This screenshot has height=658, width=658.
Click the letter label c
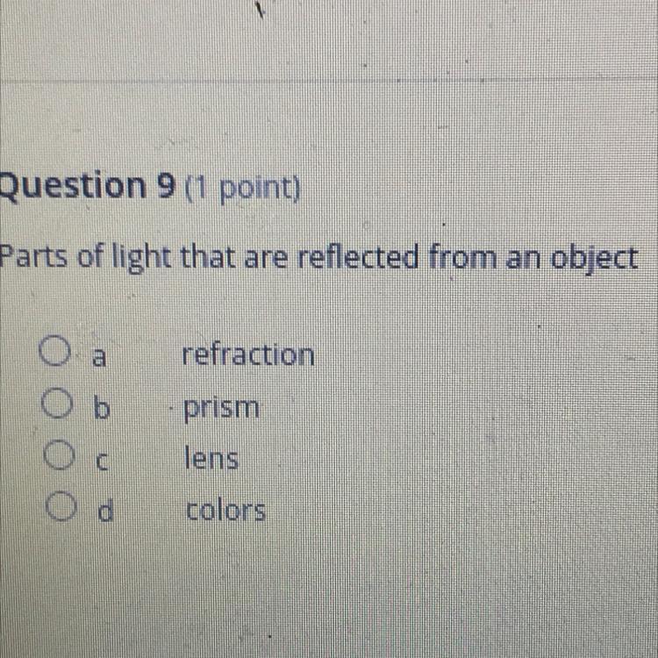pos(103,461)
